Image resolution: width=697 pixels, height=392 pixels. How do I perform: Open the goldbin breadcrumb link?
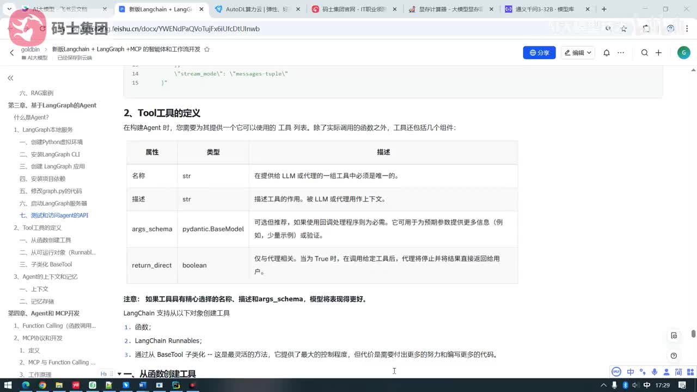pos(30,49)
